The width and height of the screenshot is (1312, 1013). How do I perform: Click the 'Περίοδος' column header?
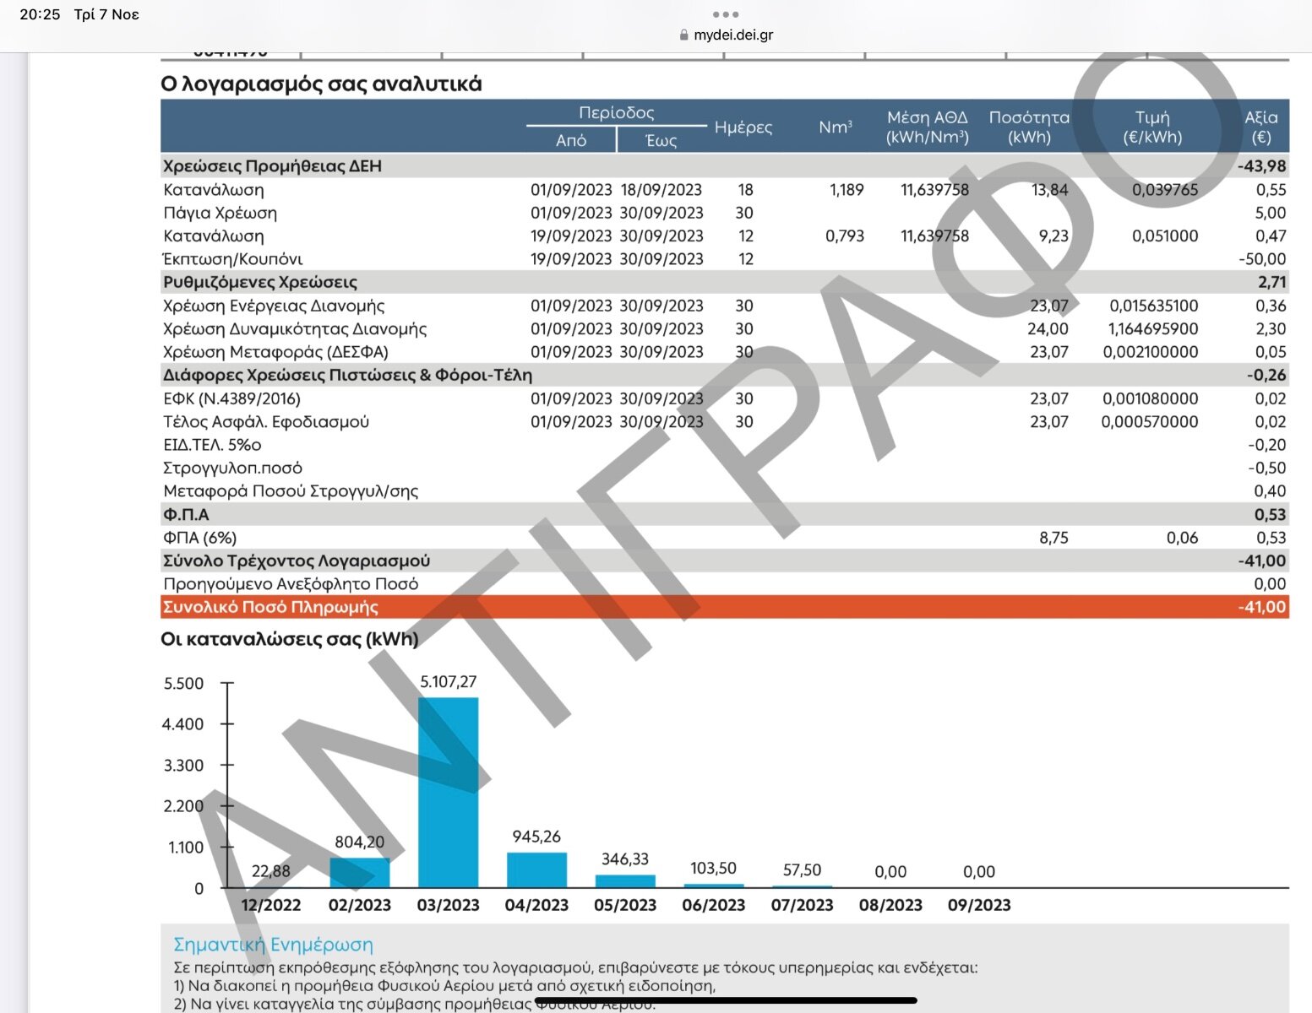point(617,112)
